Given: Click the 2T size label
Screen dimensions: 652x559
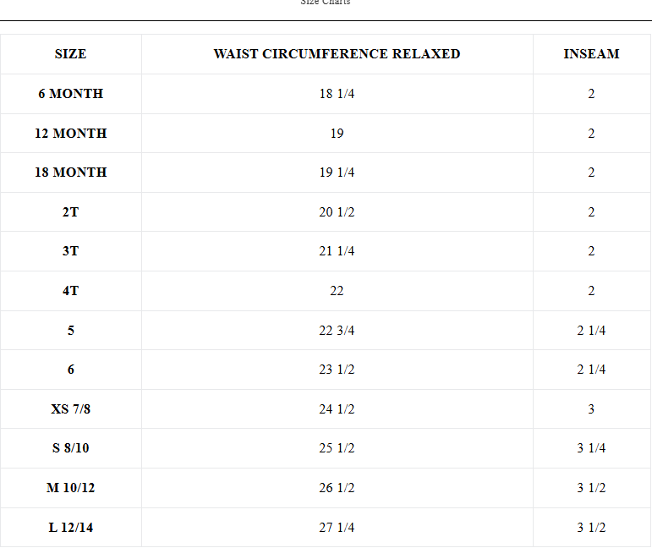Looking at the screenshot, I should pyautogui.click(x=71, y=212).
